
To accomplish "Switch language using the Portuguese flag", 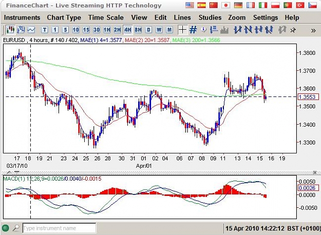I will pos(288,5).
